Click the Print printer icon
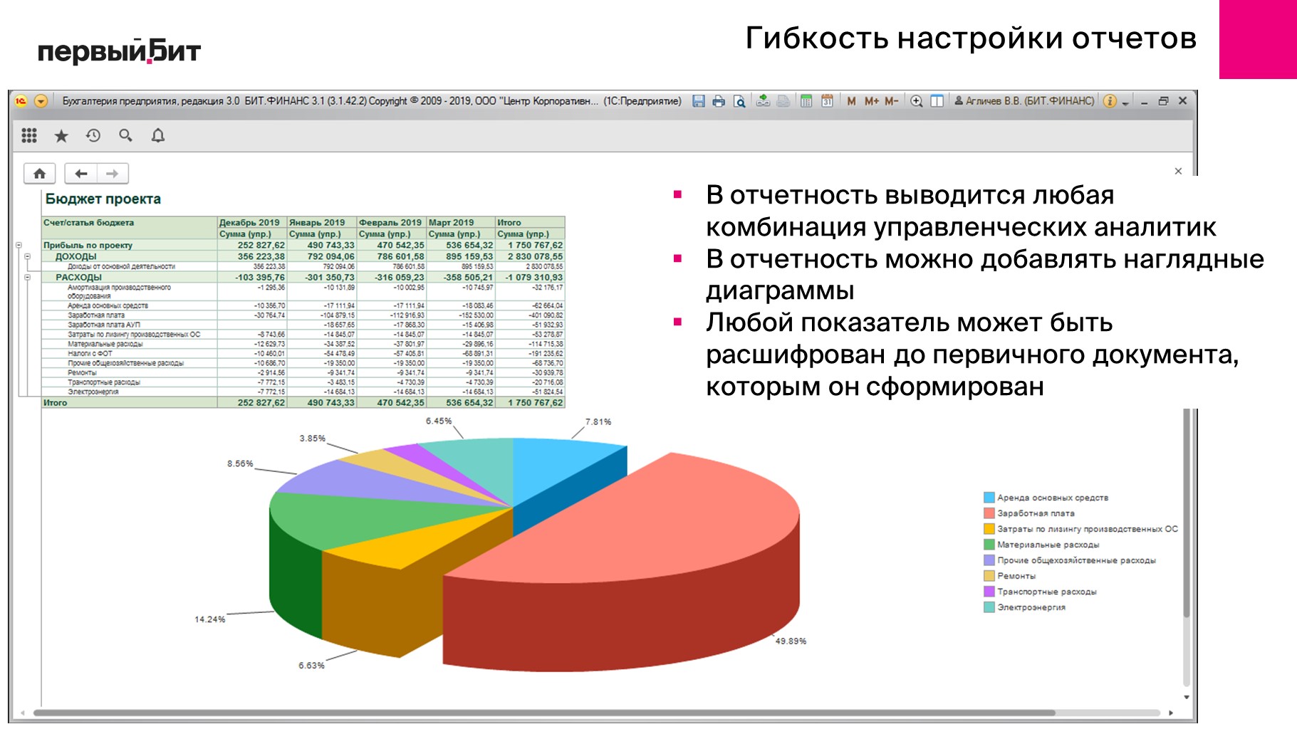1297x729 pixels. click(x=719, y=101)
